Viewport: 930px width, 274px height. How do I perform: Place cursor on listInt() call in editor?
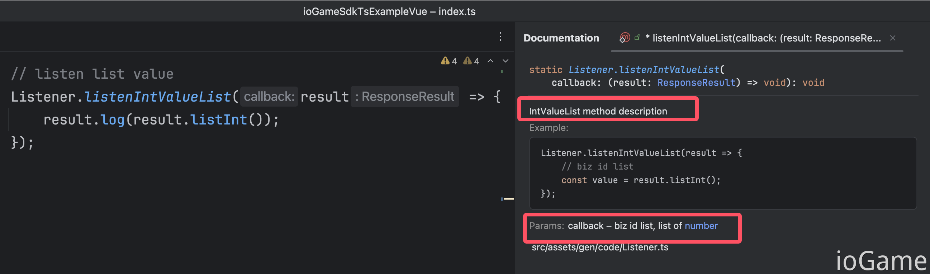218,119
